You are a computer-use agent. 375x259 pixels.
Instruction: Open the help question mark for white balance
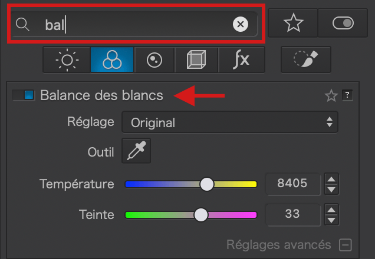click(x=347, y=95)
